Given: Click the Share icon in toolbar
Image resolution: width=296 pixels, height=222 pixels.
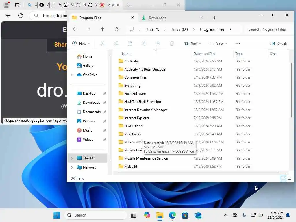Looking at the screenshot, I should [158, 44].
